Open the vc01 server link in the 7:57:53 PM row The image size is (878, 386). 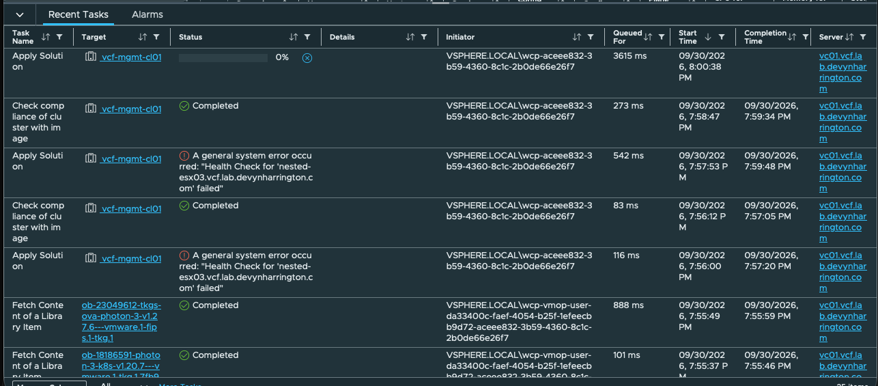[x=843, y=172]
